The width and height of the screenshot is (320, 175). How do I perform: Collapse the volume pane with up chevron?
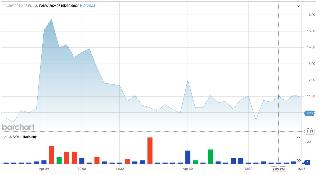pos(299,137)
